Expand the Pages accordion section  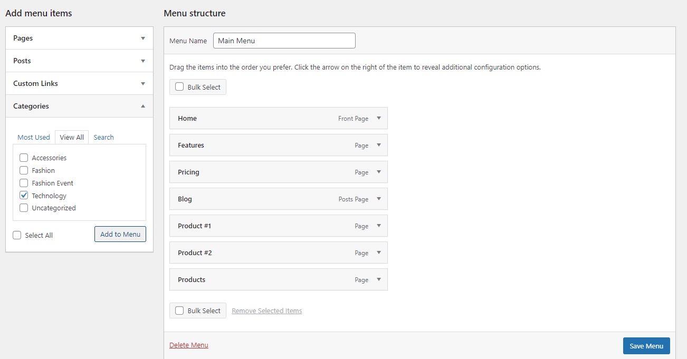click(x=79, y=38)
